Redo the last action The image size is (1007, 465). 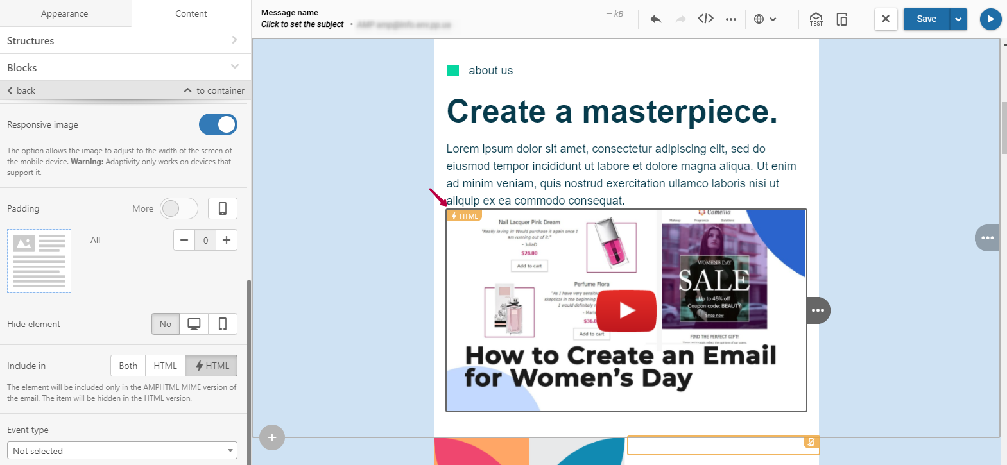click(680, 19)
